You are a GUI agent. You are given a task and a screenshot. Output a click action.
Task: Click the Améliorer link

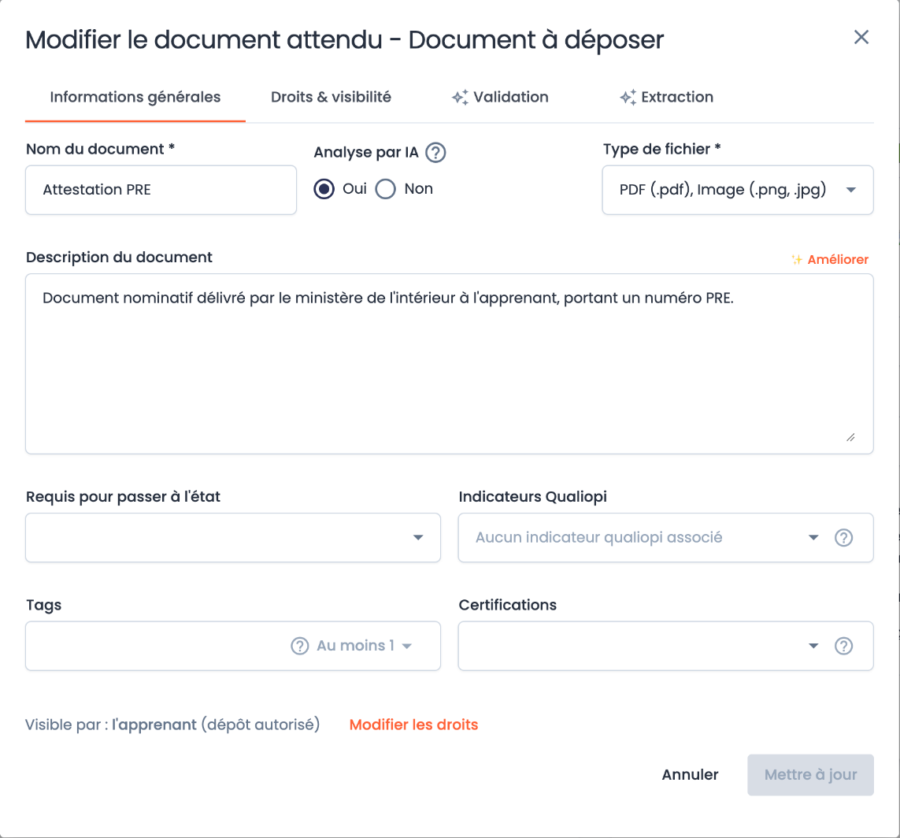tap(838, 259)
